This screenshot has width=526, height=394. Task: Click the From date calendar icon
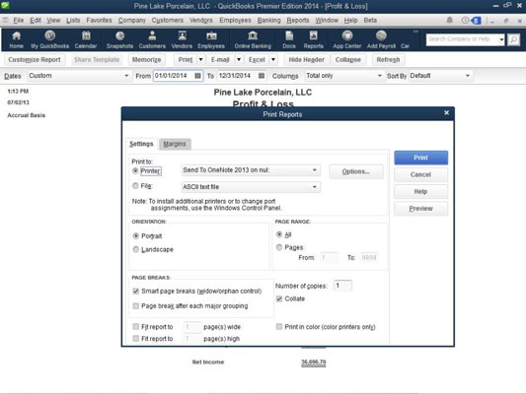coord(198,76)
